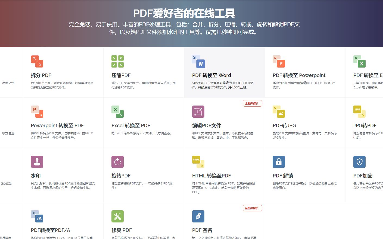The image size is (383, 239).
Task: Open the 拆分 PDF tool title
Action: 41,75
